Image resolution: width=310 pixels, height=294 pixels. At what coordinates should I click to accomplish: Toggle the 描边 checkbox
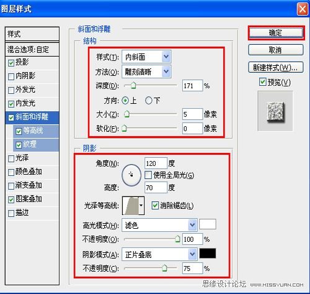tap(11, 213)
